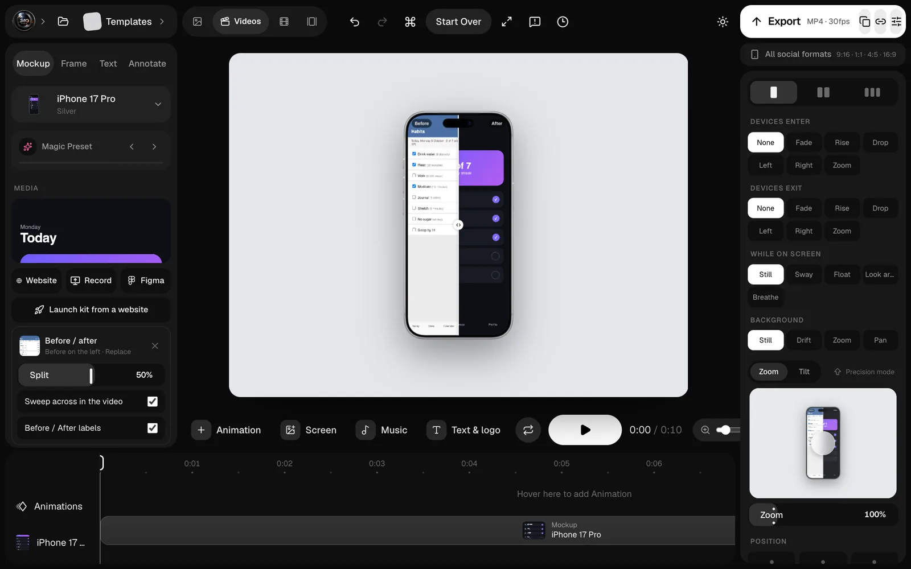Play the video preview
The width and height of the screenshot is (911, 569).
coord(585,430)
